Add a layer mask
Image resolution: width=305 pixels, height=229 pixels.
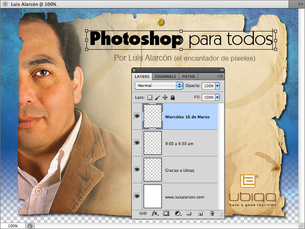[166, 213]
